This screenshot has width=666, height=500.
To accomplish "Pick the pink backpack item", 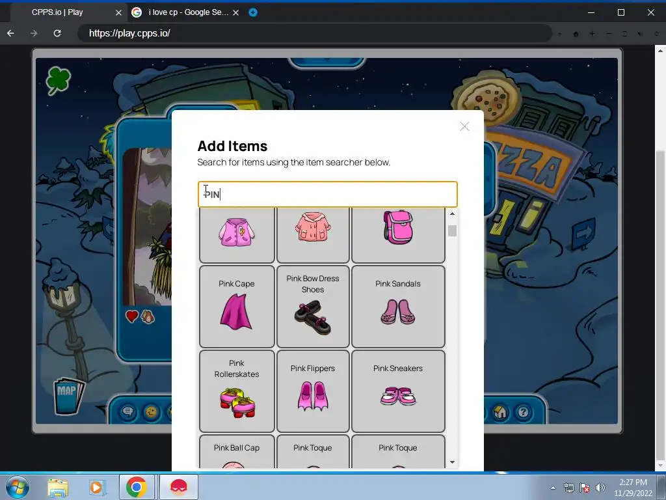I will pos(398,234).
